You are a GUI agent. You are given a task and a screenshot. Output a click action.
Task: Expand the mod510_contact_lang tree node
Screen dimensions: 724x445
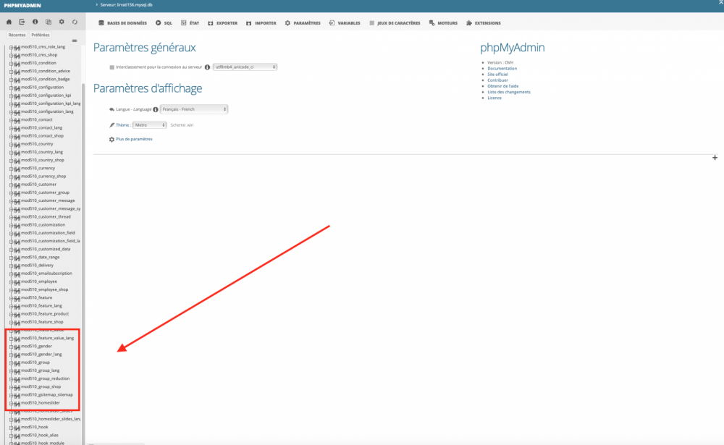11,128
